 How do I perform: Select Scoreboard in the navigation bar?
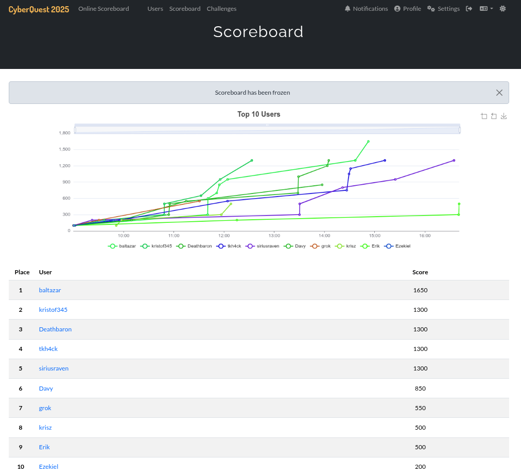[x=185, y=9]
